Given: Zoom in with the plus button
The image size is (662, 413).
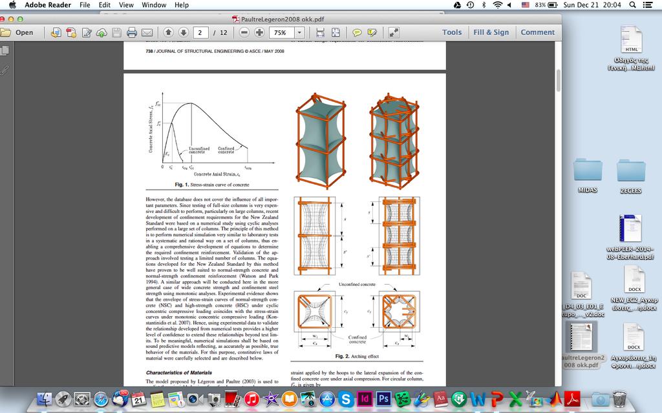Looking at the screenshot, I should [x=259, y=32].
